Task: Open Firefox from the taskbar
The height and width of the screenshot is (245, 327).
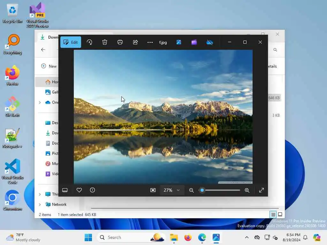Action: click(x=188, y=237)
